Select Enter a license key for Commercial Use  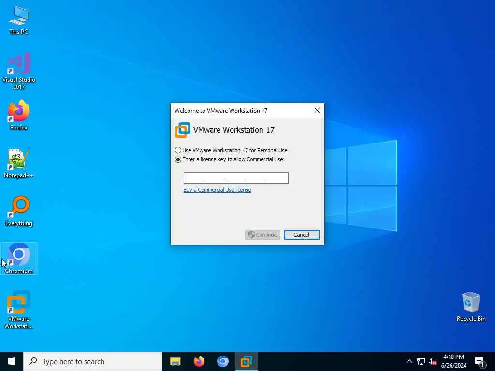[230, 159]
